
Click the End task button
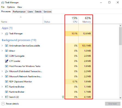tap(113, 104)
